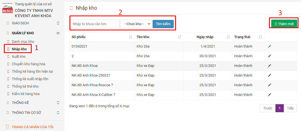Sort by Trạng thái column arrows
Viewport: 301px width, 131px height.
click(260, 37)
